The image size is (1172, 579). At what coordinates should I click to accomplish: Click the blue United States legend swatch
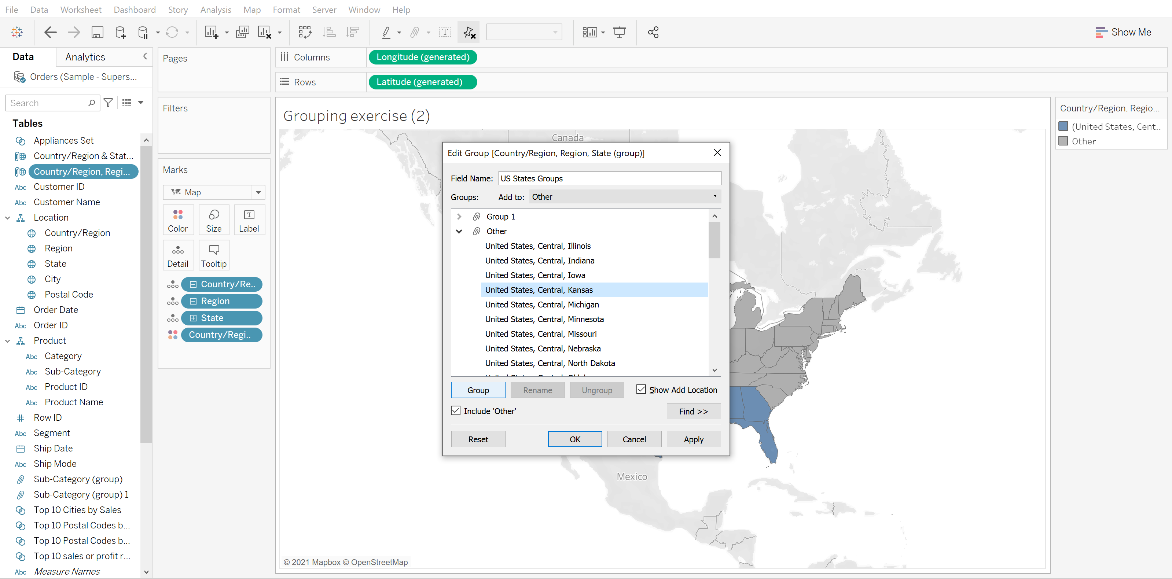1063,126
